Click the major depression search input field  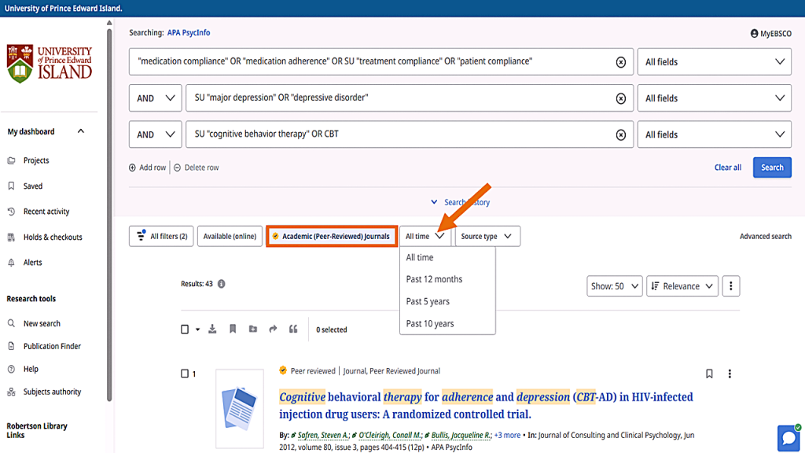(401, 98)
